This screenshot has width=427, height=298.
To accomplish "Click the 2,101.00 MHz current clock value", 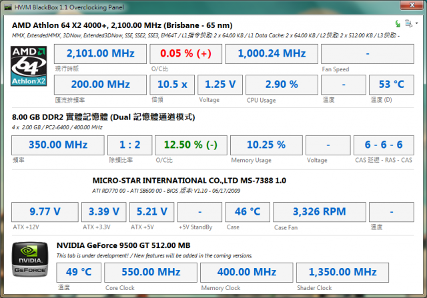I will point(100,53).
